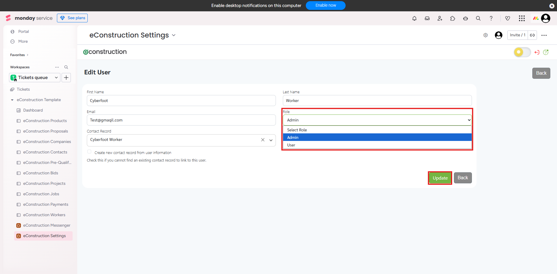Toggle the light/dark theme switch
This screenshot has height=274, width=557.
pos(522,52)
